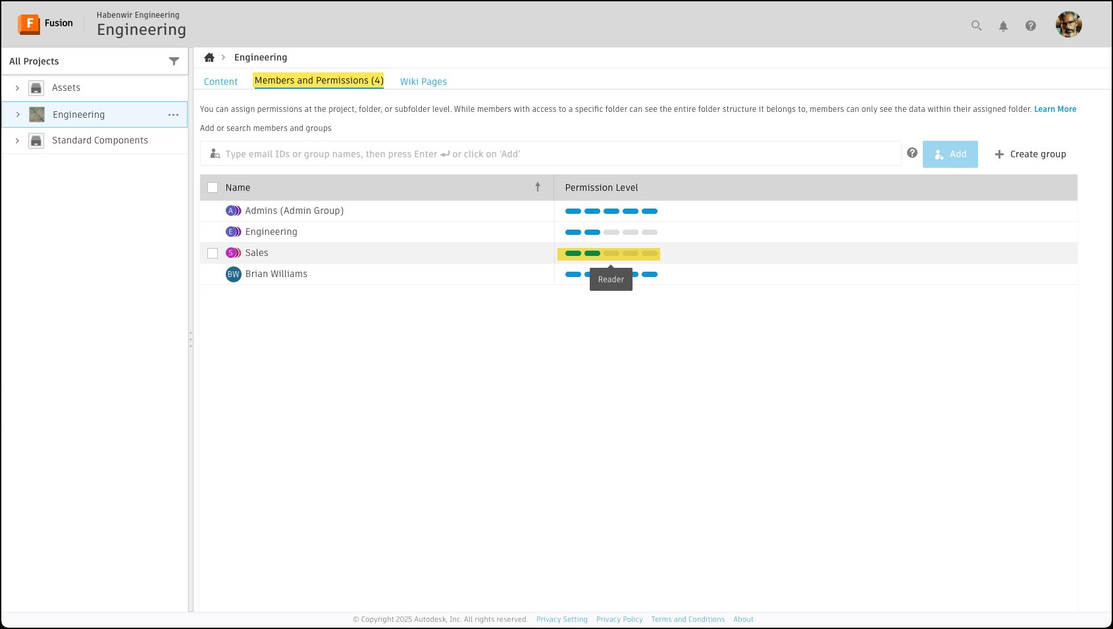The image size is (1113, 629).
Task: Go home using the breadcrumb house icon
Action: (x=209, y=57)
